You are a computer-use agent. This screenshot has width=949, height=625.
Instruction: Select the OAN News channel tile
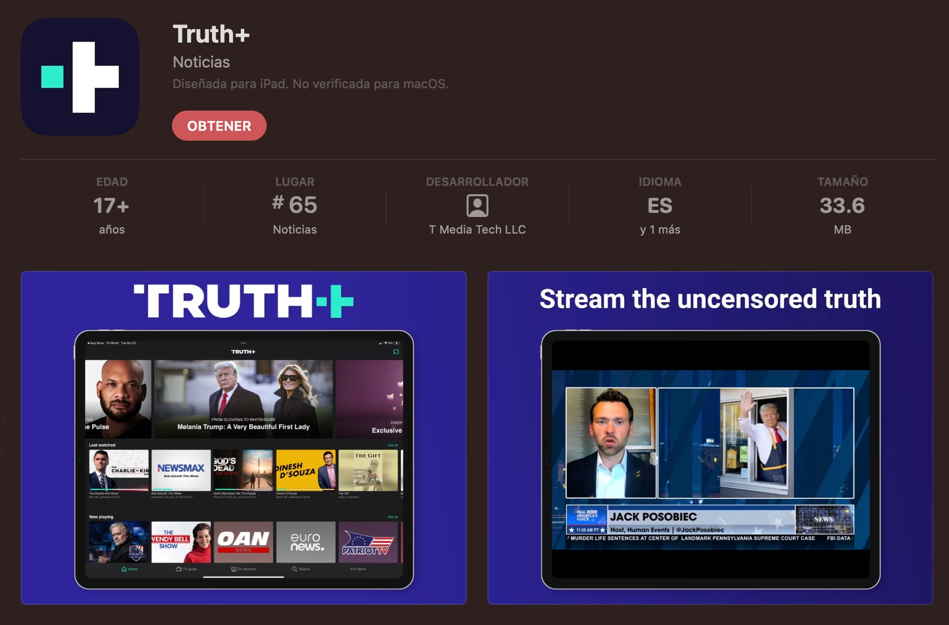pos(243,542)
